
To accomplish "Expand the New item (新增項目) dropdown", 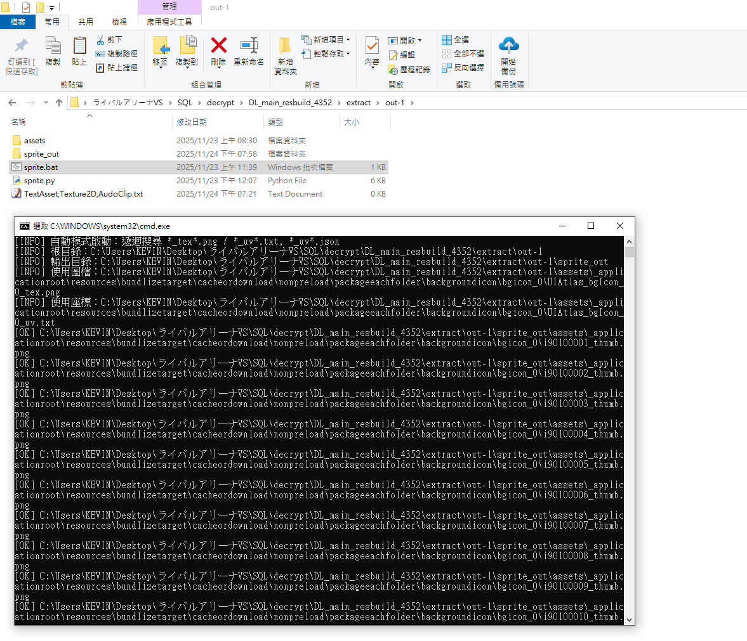I will [348, 40].
